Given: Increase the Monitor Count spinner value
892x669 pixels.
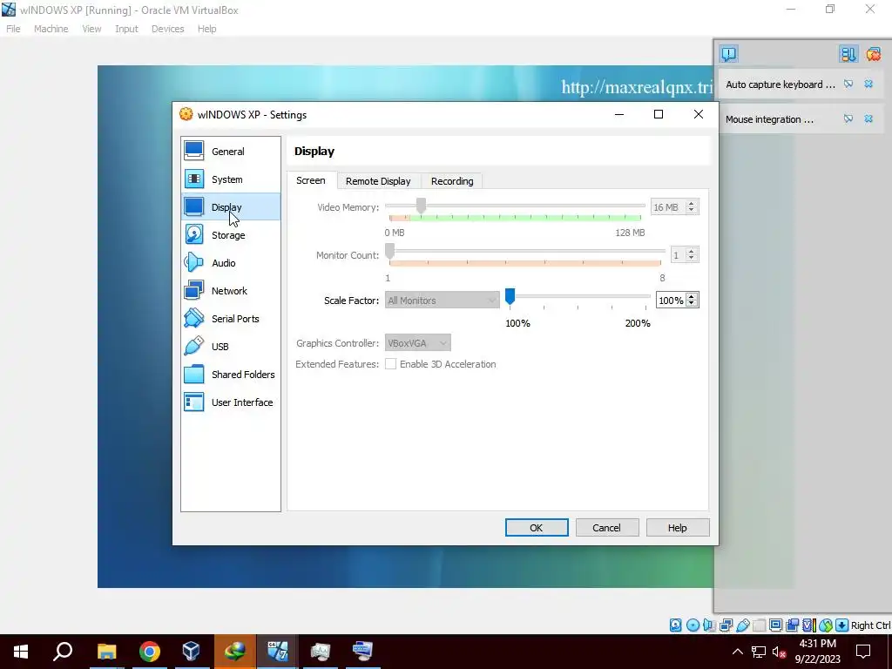Looking at the screenshot, I should 691,252.
